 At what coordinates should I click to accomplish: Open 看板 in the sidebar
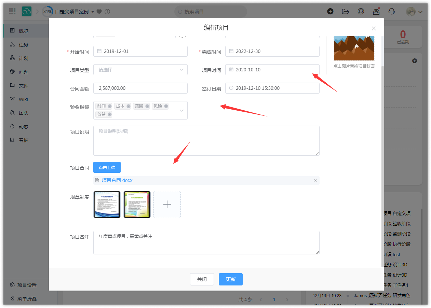point(26,140)
